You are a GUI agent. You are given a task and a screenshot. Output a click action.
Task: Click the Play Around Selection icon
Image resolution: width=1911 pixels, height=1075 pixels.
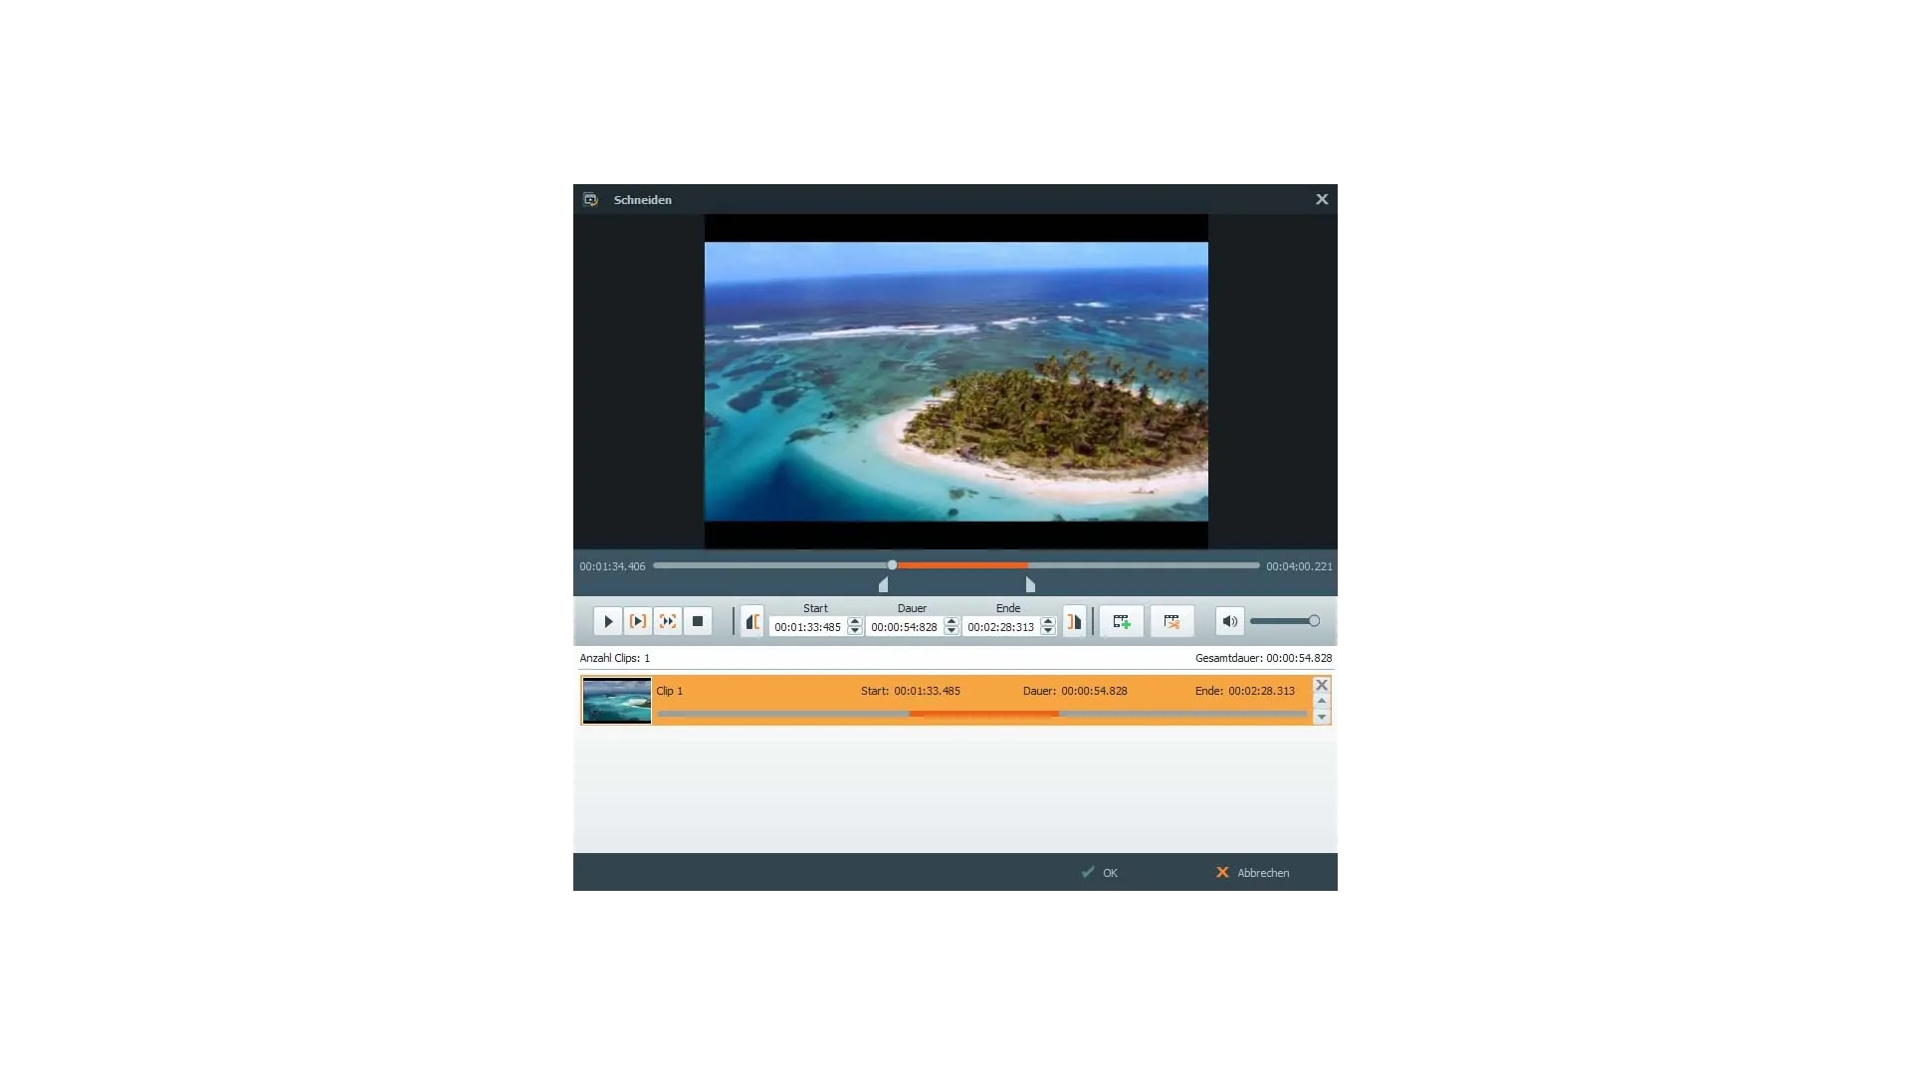[668, 621]
